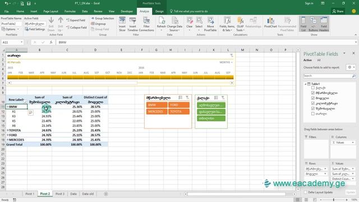The image size is (359, 202).
Task: Select FORD slicer button
Action: [179, 105]
